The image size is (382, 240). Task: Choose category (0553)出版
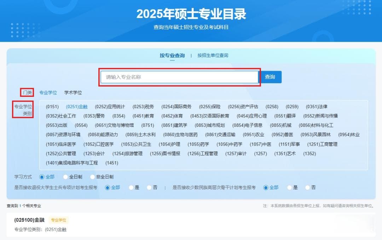pyautogui.click(x=56, y=125)
